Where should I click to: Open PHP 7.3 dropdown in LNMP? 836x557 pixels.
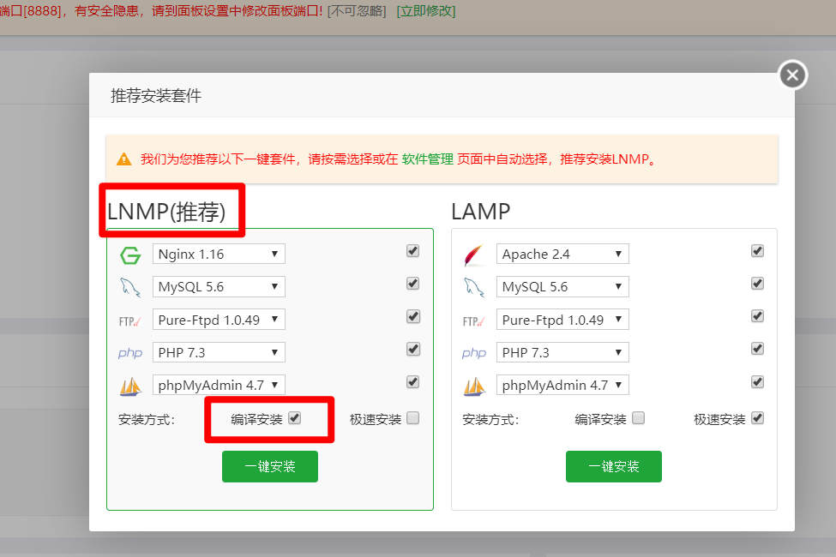click(x=219, y=352)
